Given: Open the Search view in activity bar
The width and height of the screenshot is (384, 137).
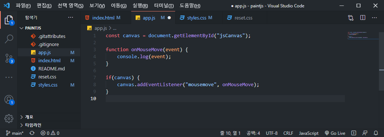Looking at the screenshot, I should click(x=9, y=39).
